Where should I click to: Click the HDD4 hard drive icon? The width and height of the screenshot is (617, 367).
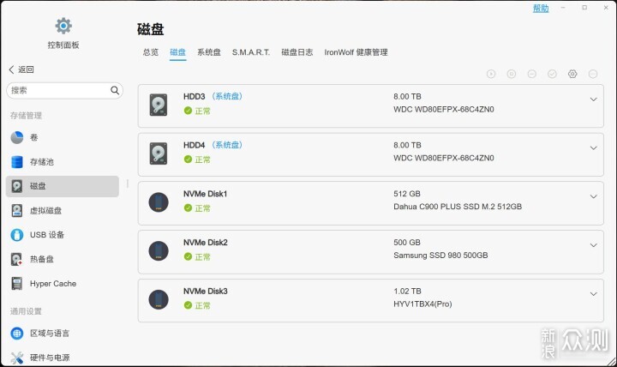[x=159, y=153]
